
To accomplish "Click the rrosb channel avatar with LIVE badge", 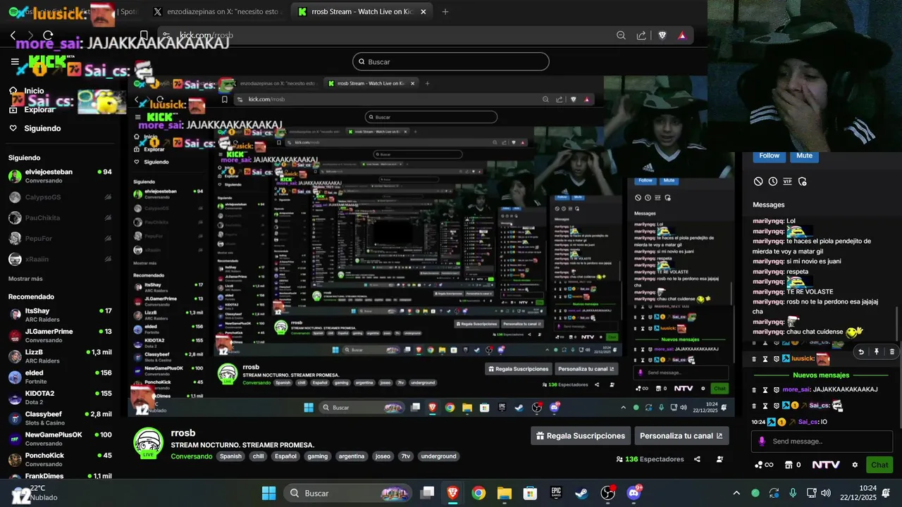I will click(149, 443).
